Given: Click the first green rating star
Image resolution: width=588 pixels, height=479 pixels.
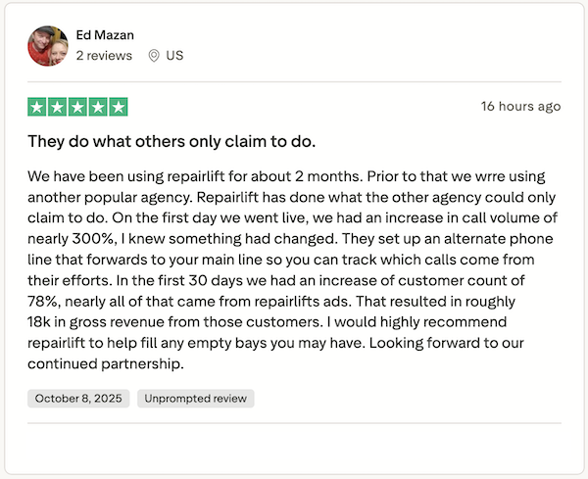Looking at the screenshot, I should [38, 107].
